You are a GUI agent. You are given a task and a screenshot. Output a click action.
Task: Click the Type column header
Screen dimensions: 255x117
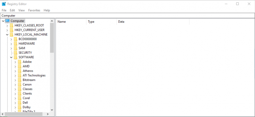tap(101, 22)
